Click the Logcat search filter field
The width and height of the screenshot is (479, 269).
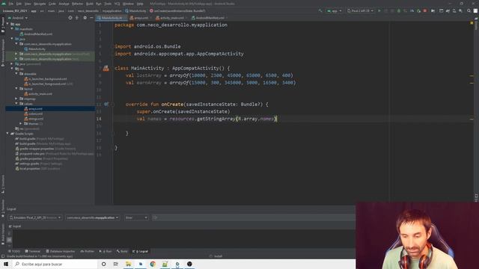coord(254,217)
